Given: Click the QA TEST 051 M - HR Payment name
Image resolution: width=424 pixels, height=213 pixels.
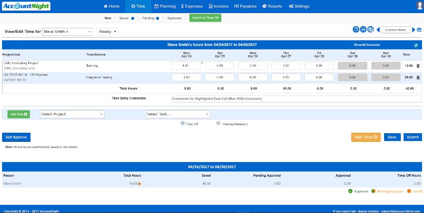Looking at the screenshot, I should coord(26,75).
